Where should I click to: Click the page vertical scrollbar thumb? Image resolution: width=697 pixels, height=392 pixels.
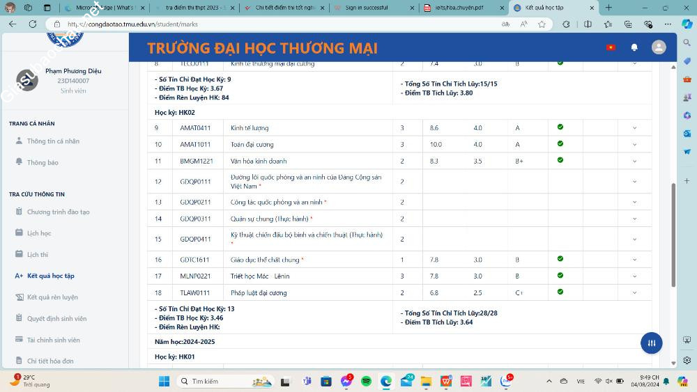pos(673,235)
